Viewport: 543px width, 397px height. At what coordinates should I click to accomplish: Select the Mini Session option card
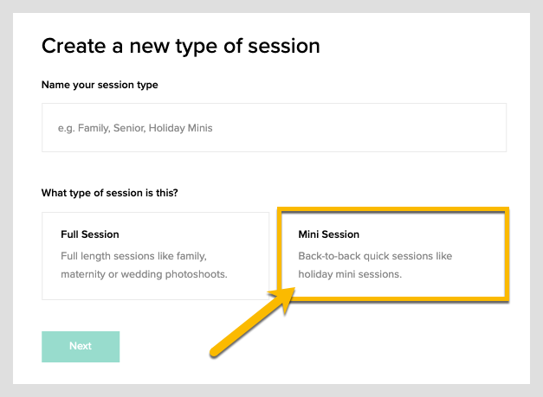[x=393, y=254]
